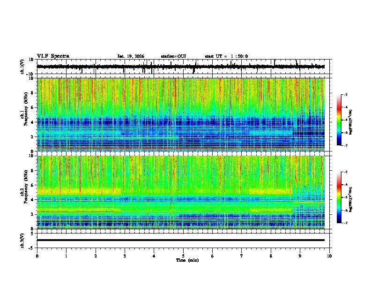Viewport: 371px width, 287px height.
Task: Click the "-3" label on ch.1 color scale
Action: tap(345, 94)
